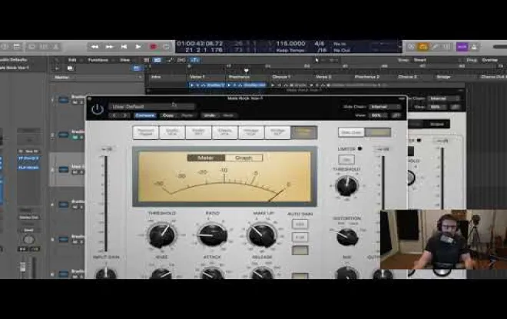Switch display to Graph view

244,158
